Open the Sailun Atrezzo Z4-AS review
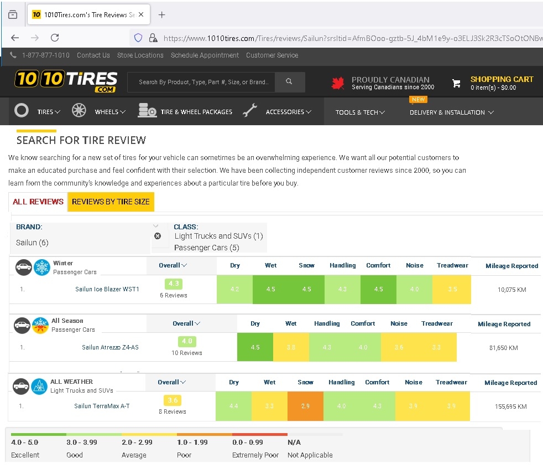543x468 pixels. tap(110, 347)
